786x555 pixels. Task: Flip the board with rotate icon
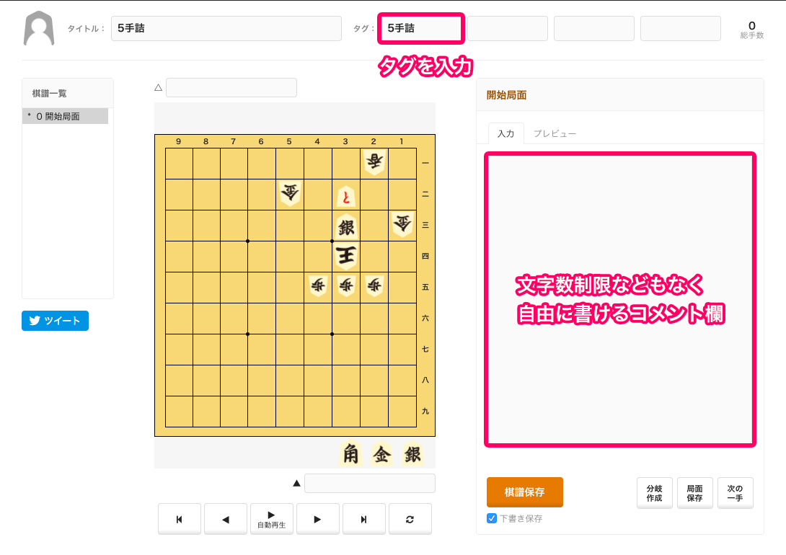(410, 519)
